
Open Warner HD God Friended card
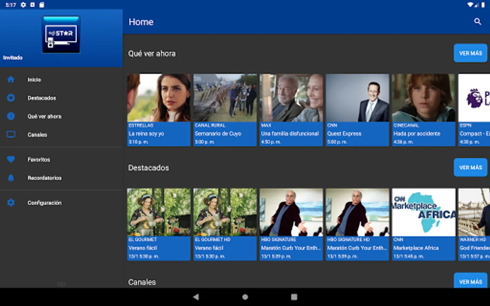(474, 224)
